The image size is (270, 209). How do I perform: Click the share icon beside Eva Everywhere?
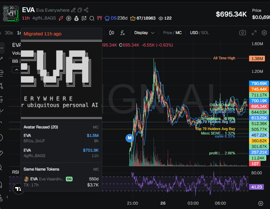tap(86, 10)
